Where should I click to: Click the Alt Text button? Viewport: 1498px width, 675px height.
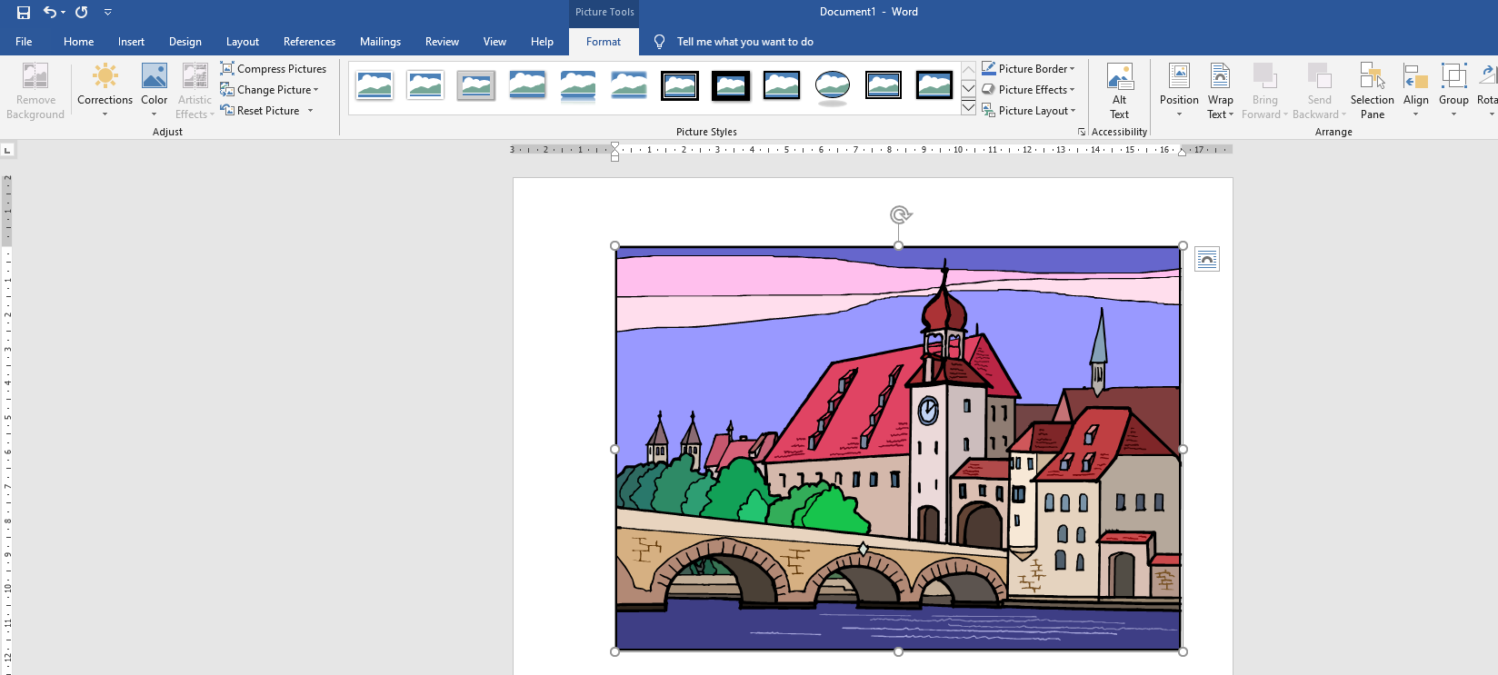point(1120,91)
